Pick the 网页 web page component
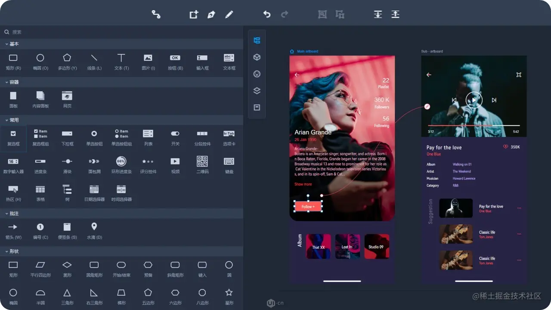Image resolution: width=551 pixels, height=310 pixels. [67, 99]
